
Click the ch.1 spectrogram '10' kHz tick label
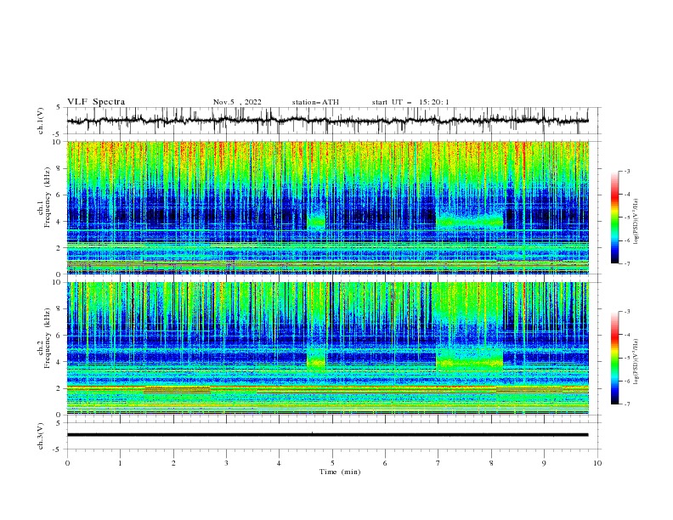[x=59, y=142]
